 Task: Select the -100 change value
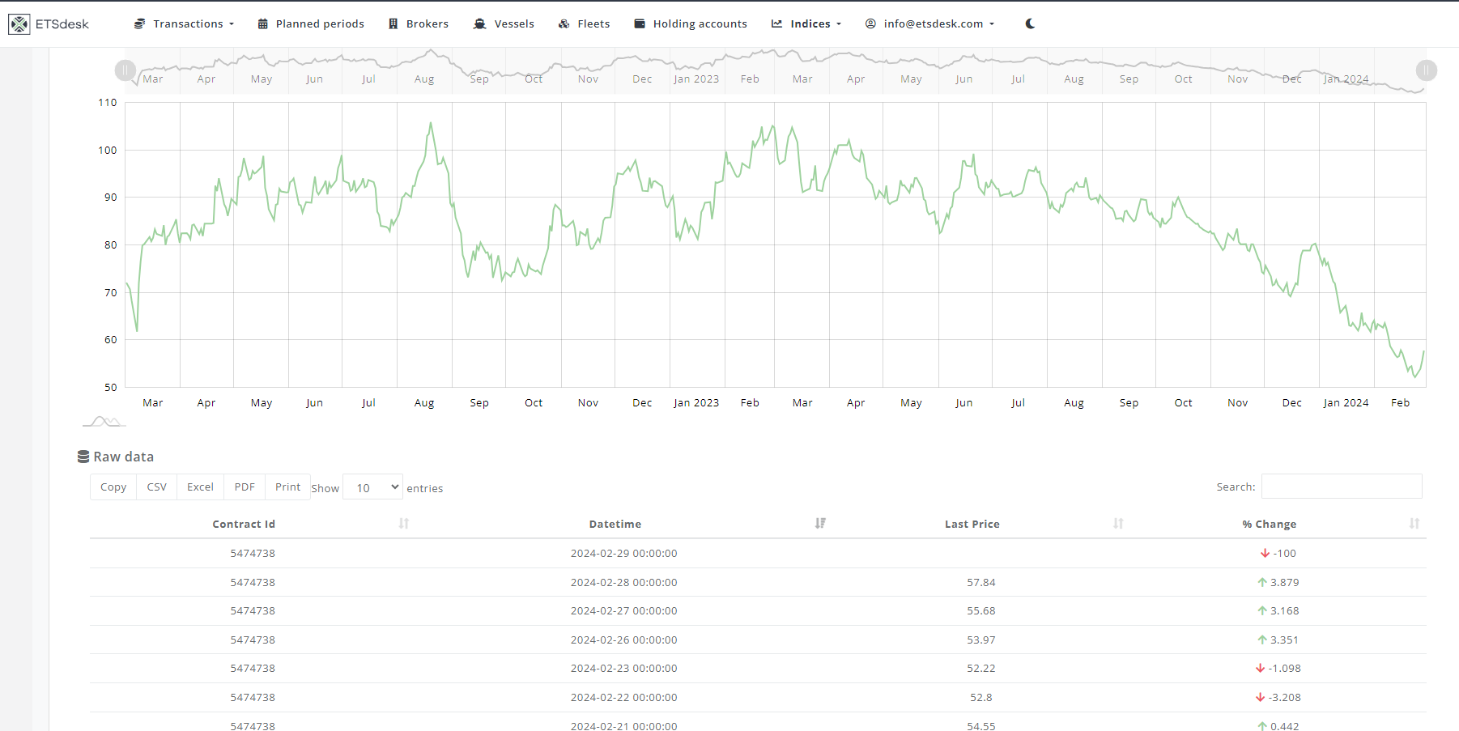coord(1285,553)
